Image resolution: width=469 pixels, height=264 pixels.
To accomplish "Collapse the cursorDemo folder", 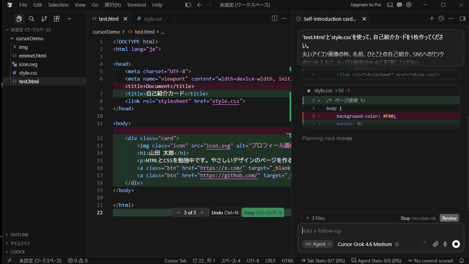I will 12,39.
